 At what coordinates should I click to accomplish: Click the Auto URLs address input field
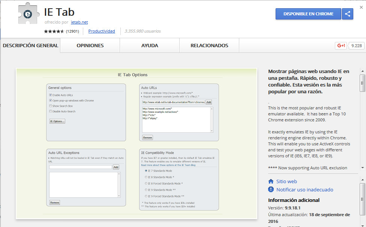(x=173, y=102)
